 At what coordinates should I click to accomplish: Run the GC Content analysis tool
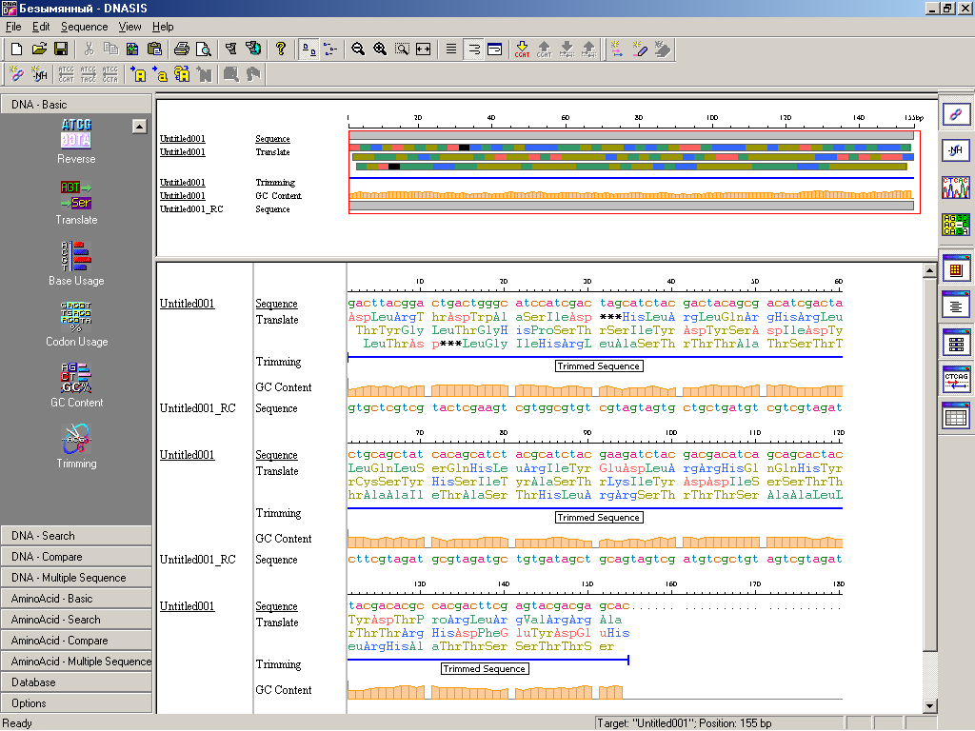[x=76, y=378]
